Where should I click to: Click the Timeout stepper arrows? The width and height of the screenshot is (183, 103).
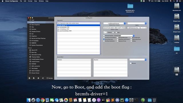click(x=107, y=32)
